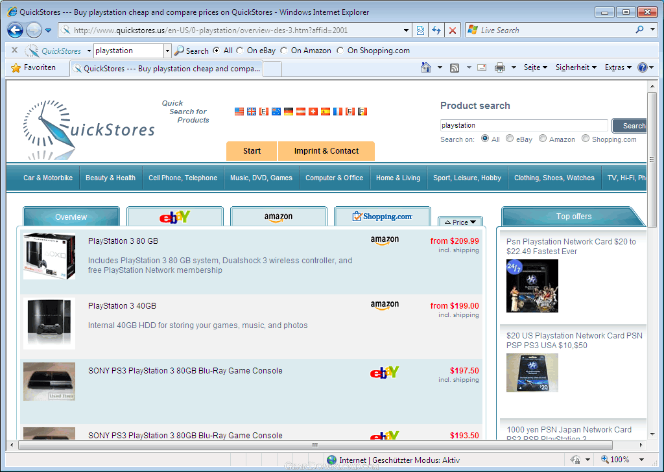Image resolution: width=664 pixels, height=472 pixels.
Task: Go back with the IE Back arrow
Action: click(16, 30)
